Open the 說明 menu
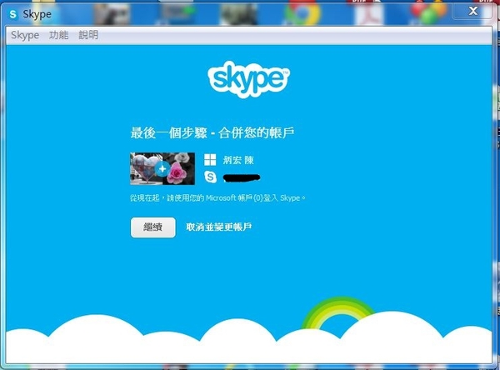This screenshot has width=500, height=370. coord(87,35)
